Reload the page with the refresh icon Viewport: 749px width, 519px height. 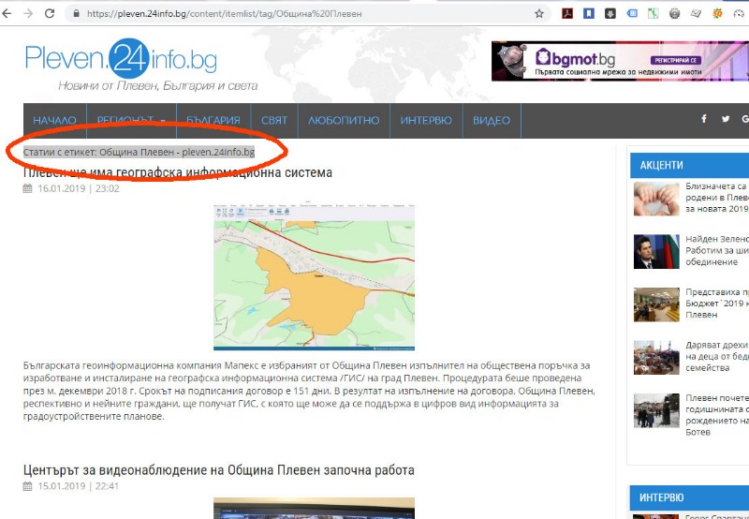coord(50,13)
